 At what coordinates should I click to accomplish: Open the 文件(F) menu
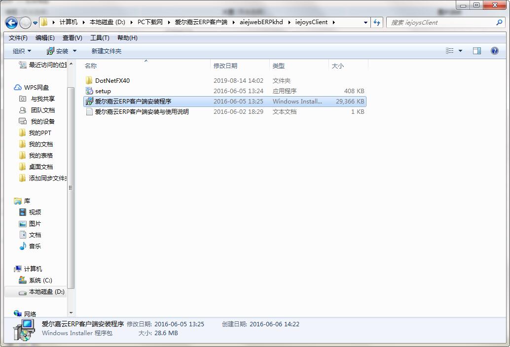pyautogui.click(x=18, y=38)
